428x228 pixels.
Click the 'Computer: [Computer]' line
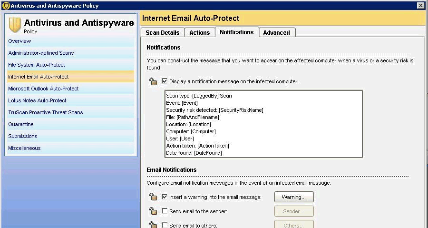(191, 131)
